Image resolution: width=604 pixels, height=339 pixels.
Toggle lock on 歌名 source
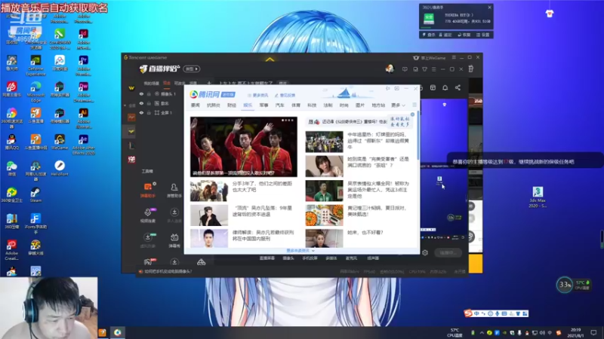point(149,103)
